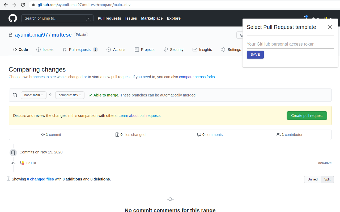Click the switch base and compare icon
This screenshot has width=340, height=212.
coord(15,95)
